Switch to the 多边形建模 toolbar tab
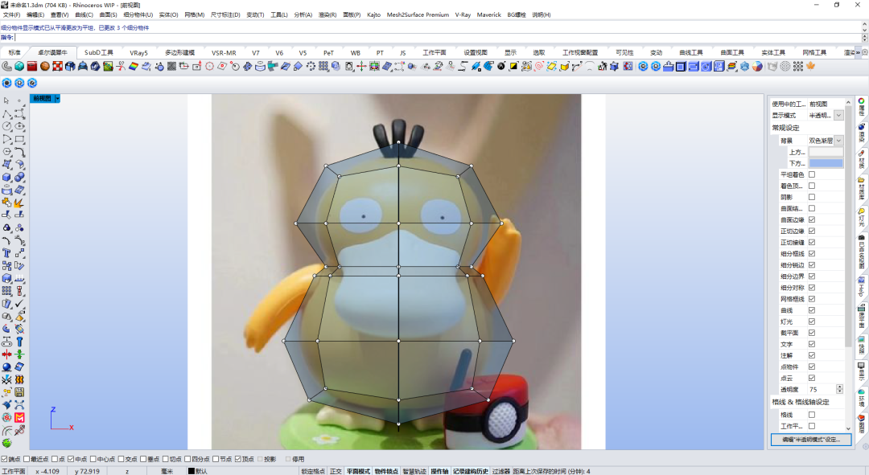869x475 pixels. (179, 52)
